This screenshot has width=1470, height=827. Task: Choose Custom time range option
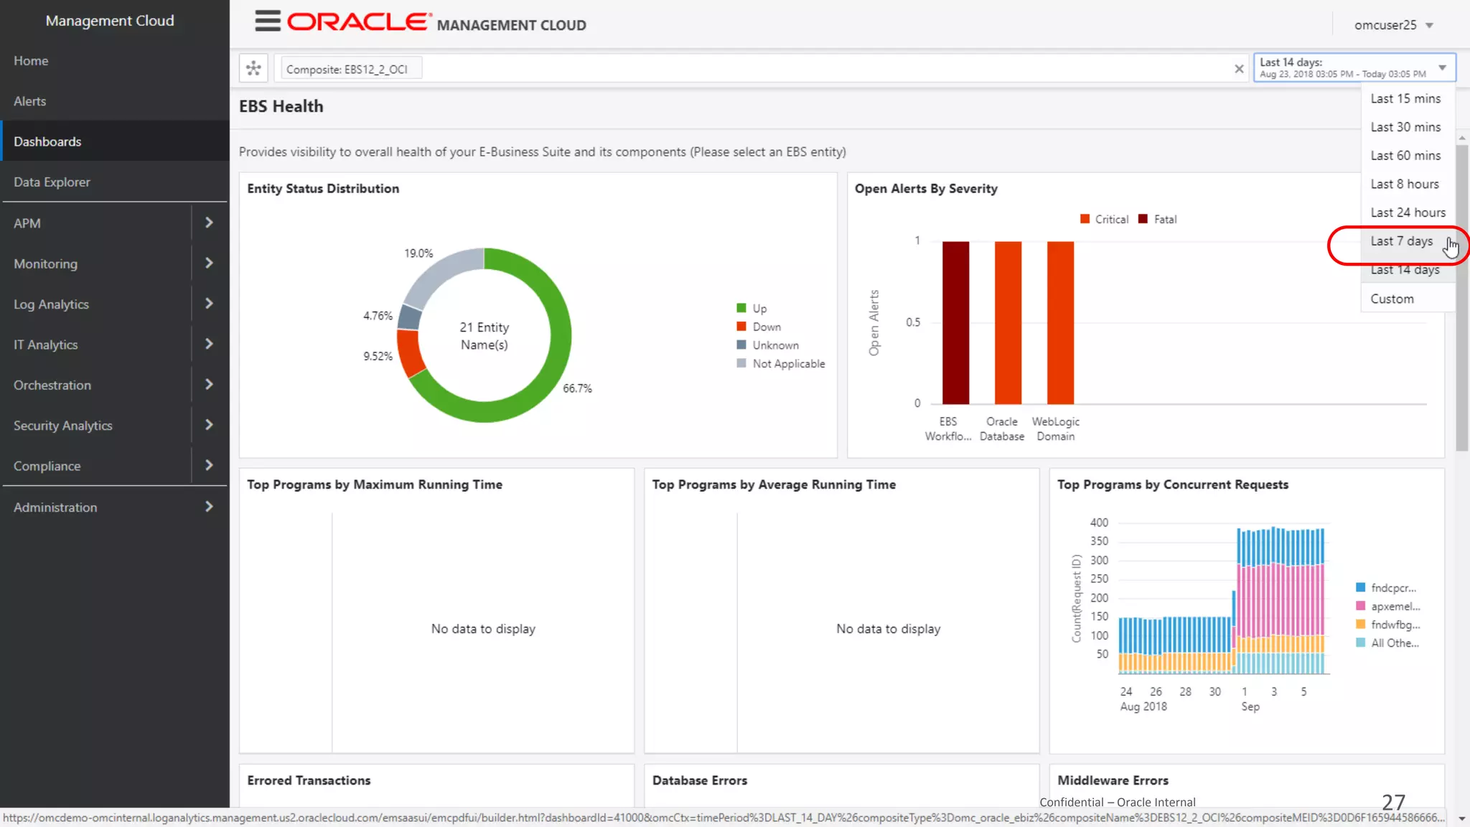click(1392, 299)
